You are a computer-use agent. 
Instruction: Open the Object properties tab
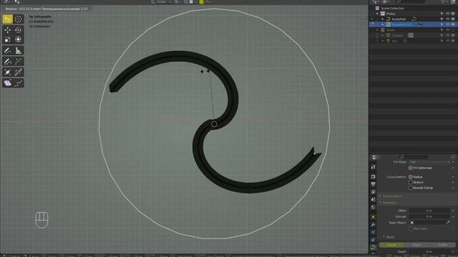click(x=373, y=217)
